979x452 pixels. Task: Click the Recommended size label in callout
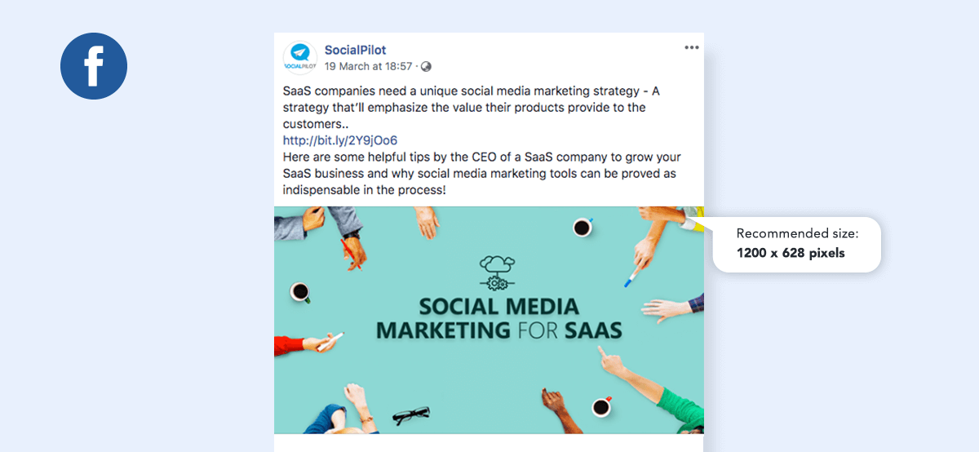[797, 233]
